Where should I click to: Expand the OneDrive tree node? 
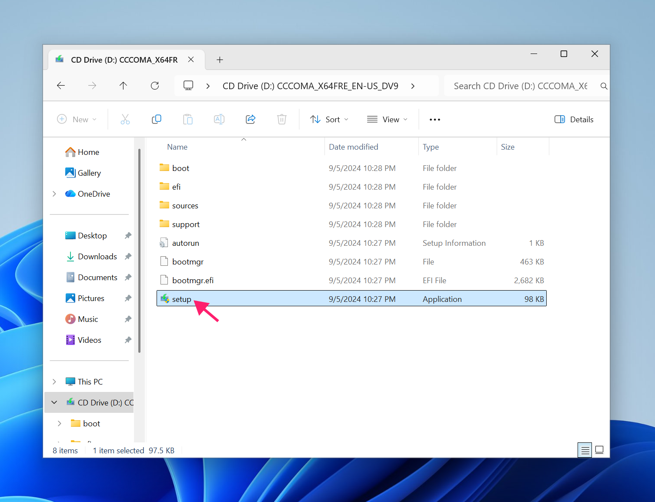(x=54, y=194)
